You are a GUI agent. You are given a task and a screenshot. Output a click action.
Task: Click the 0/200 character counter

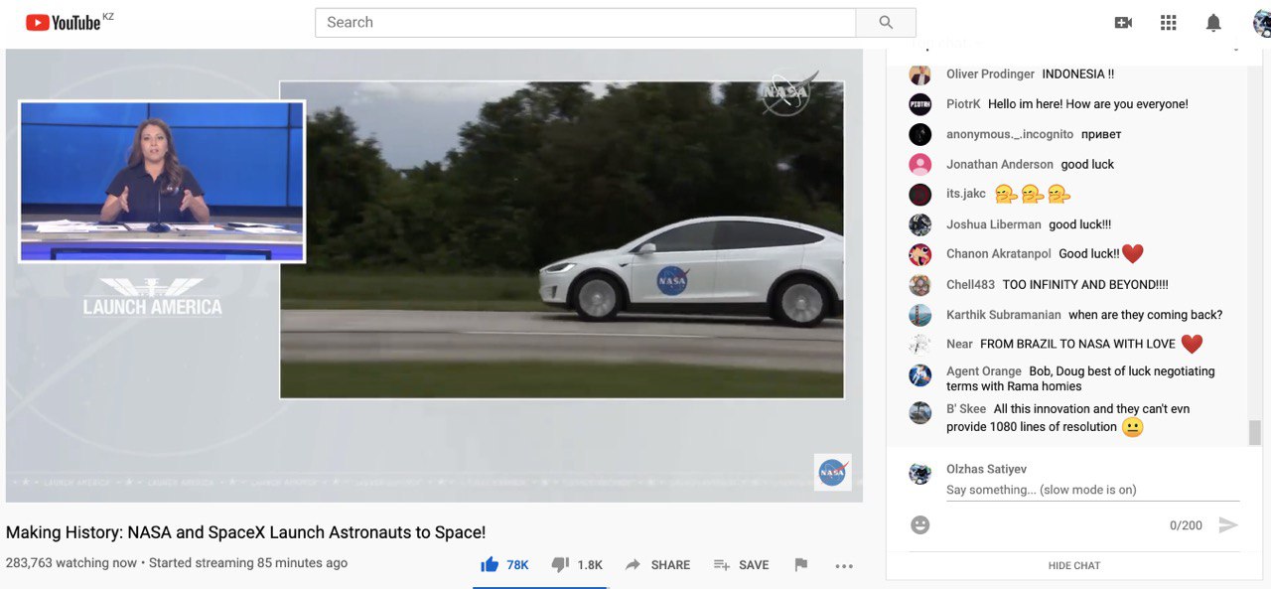click(x=1186, y=525)
